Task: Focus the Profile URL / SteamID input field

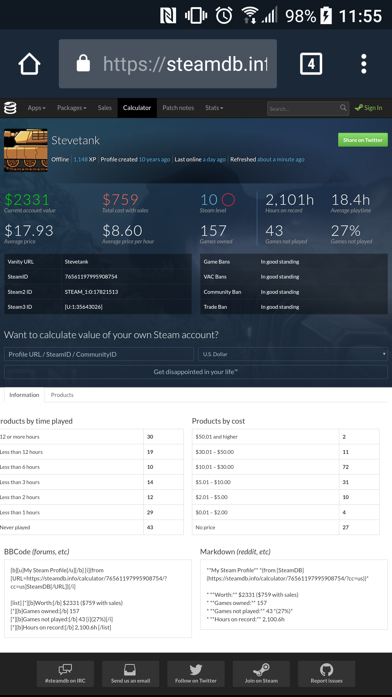Action: tap(99, 354)
